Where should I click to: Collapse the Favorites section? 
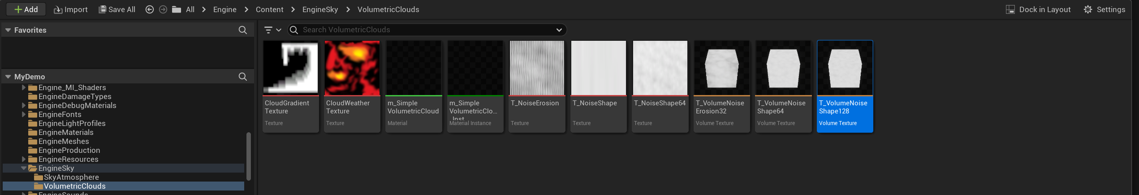(8, 30)
